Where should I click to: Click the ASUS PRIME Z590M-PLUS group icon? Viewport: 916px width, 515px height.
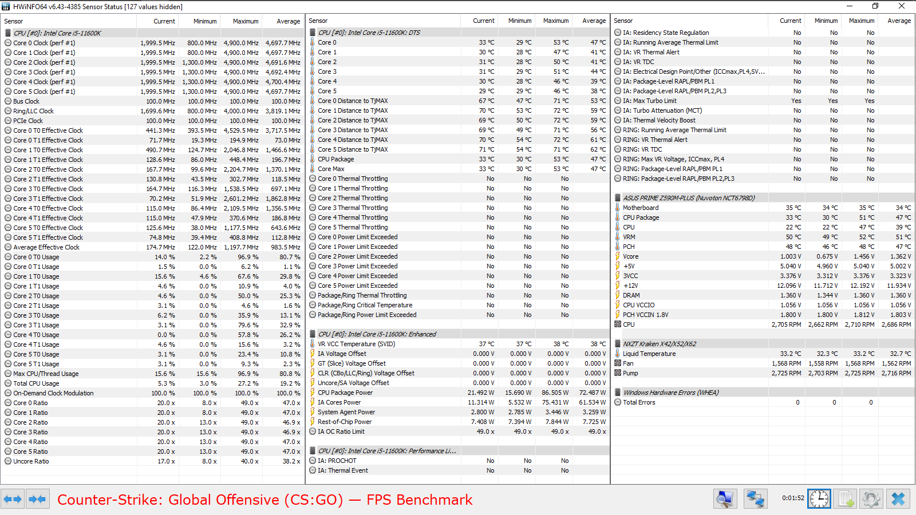[x=618, y=198]
